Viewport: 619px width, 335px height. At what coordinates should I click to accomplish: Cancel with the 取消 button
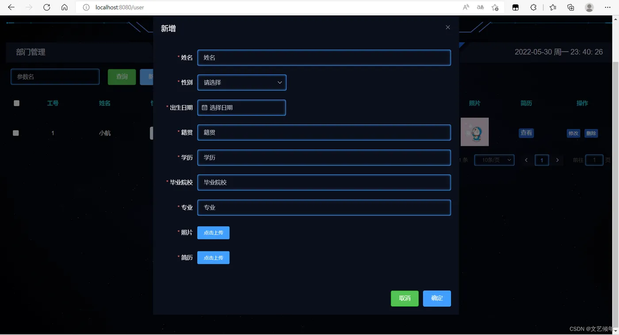tap(405, 298)
